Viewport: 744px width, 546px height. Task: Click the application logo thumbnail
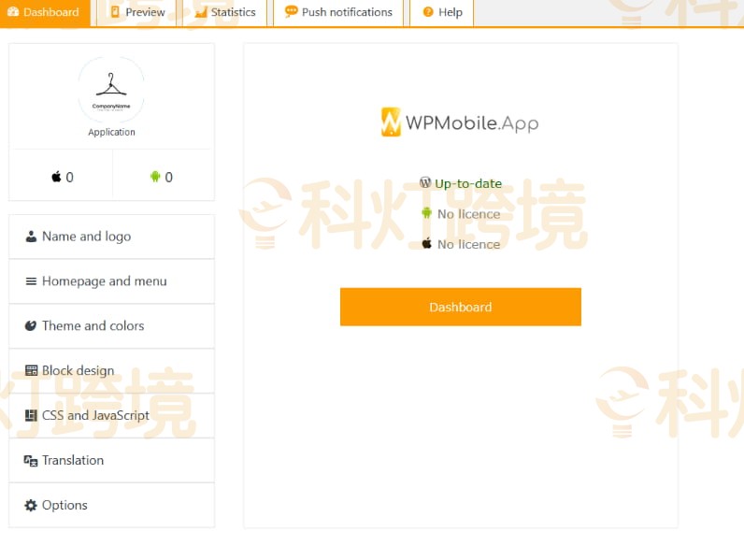(x=111, y=90)
